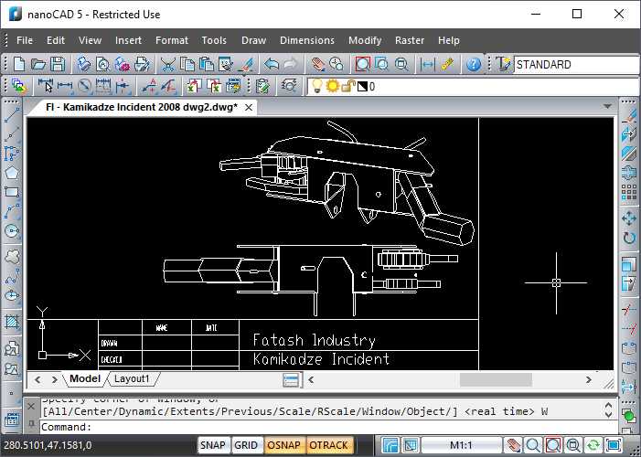Viewport: 641px width, 457px height.
Task: Select the Move tool in right toolbar
Action: (x=628, y=218)
